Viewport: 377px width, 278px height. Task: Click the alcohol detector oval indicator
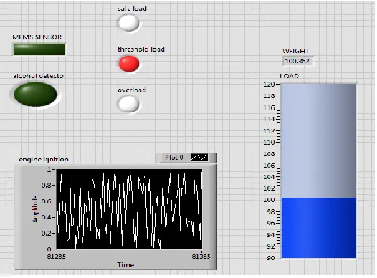pyautogui.click(x=35, y=94)
